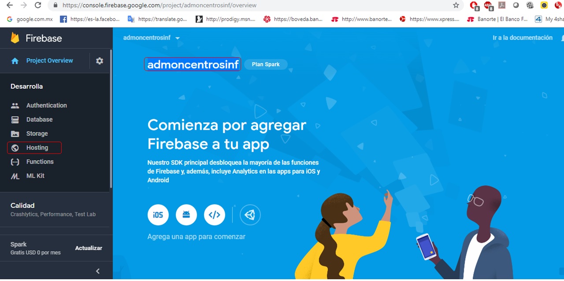The height and width of the screenshot is (281, 564).
Task: Add an Android app
Action: click(186, 215)
